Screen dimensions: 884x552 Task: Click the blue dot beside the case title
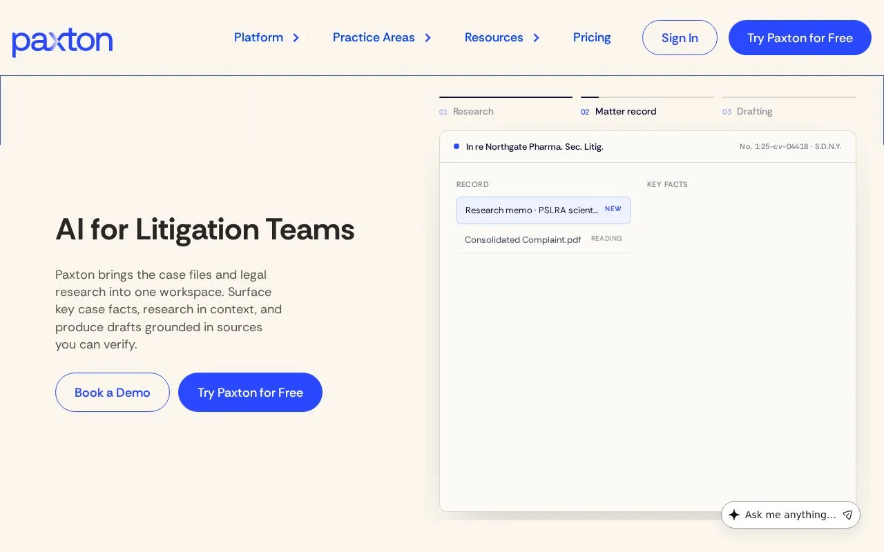pyautogui.click(x=457, y=146)
